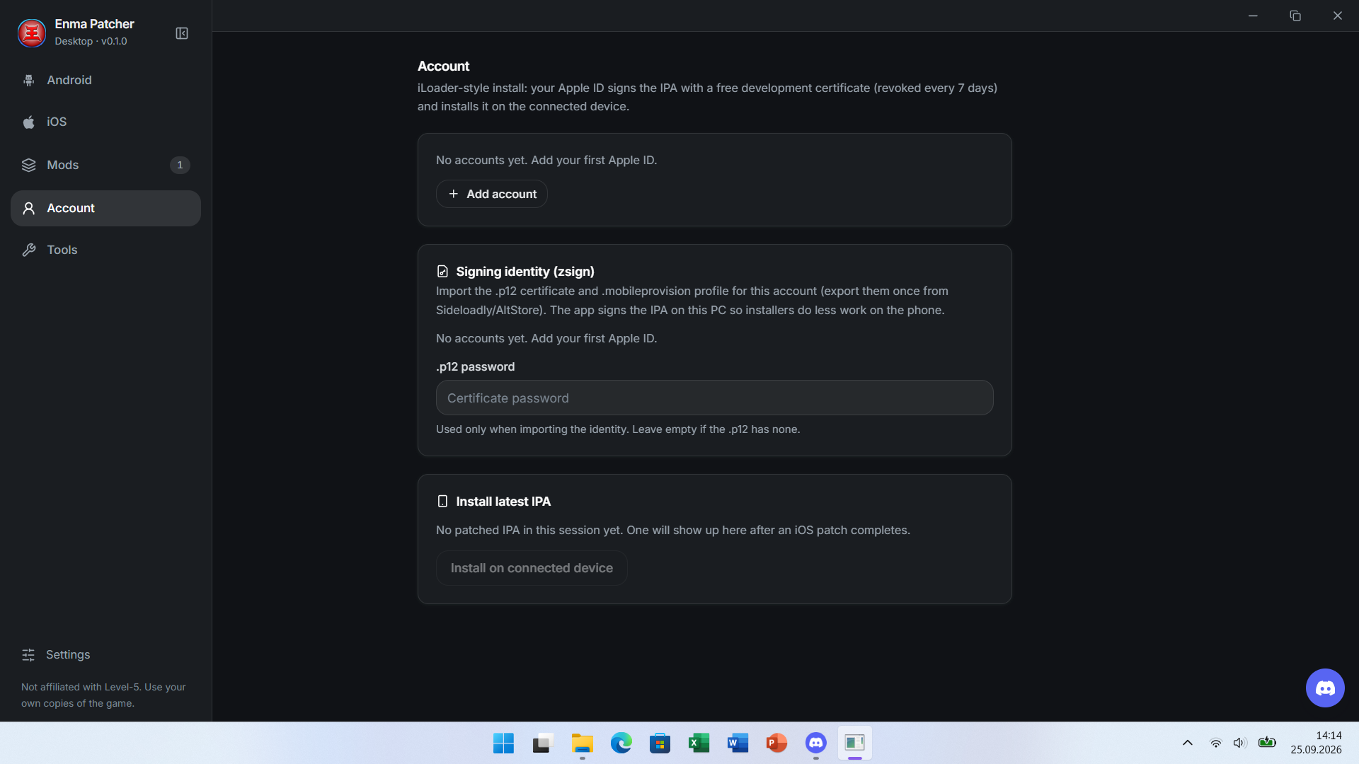
Task: Click the Enma Patcher taskbar icon
Action: [x=855, y=743]
